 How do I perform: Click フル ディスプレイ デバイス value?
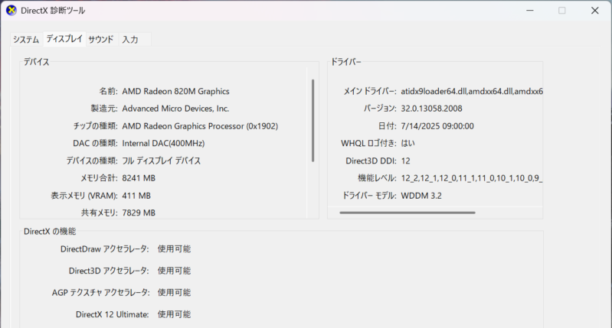point(161,161)
